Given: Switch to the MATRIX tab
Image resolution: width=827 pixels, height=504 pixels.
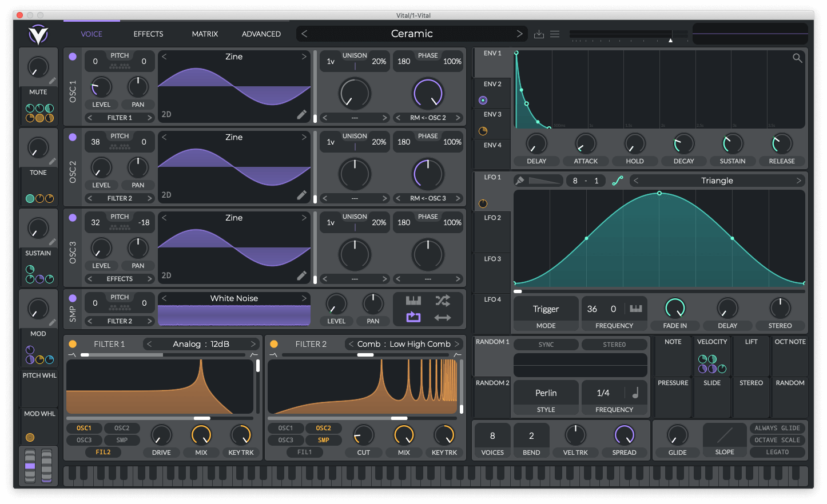Looking at the screenshot, I should pyautogui.click(x=205, y=34).
